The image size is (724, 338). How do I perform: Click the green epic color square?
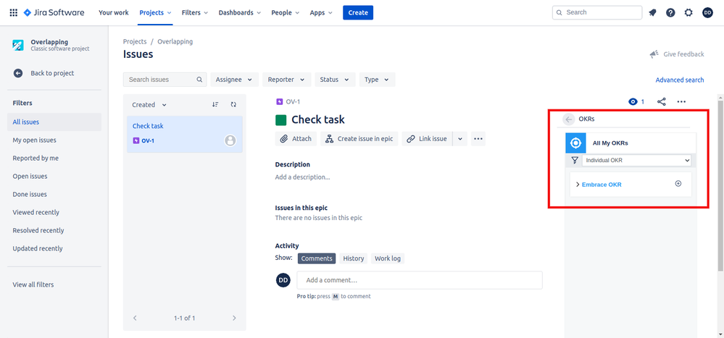tap(280, 120)
